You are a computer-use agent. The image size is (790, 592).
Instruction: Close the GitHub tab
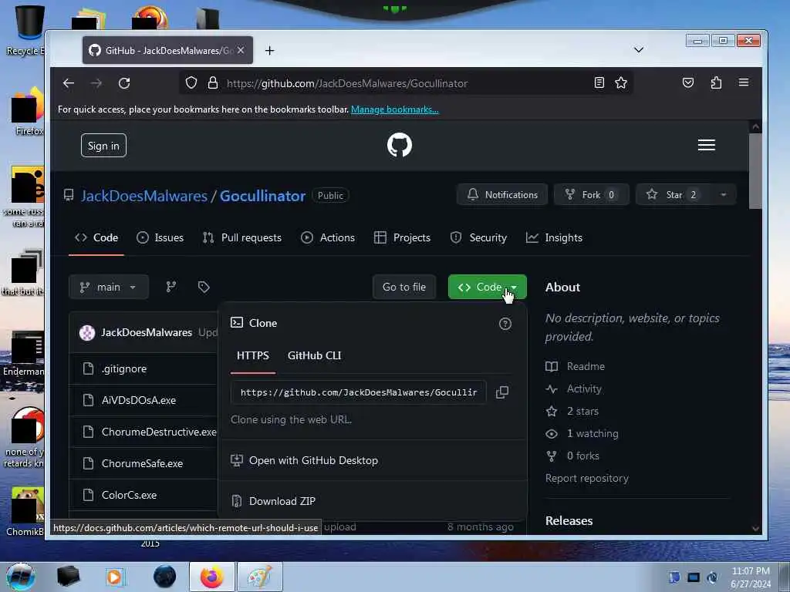(241, 50)
